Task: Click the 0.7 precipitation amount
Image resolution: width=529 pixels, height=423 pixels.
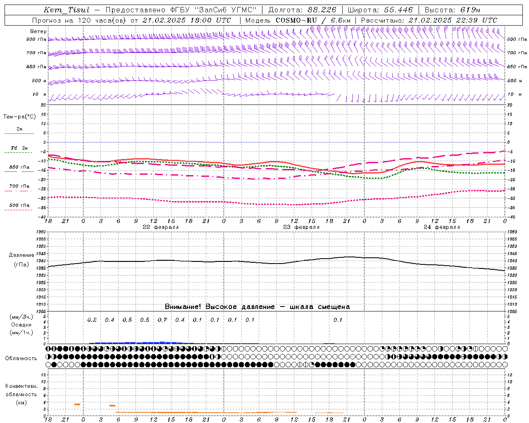Action: pyautogui.click(x=162, y=320)
